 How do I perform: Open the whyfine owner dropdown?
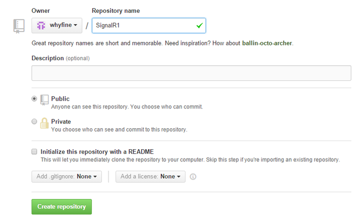click(x=57, y=25)
